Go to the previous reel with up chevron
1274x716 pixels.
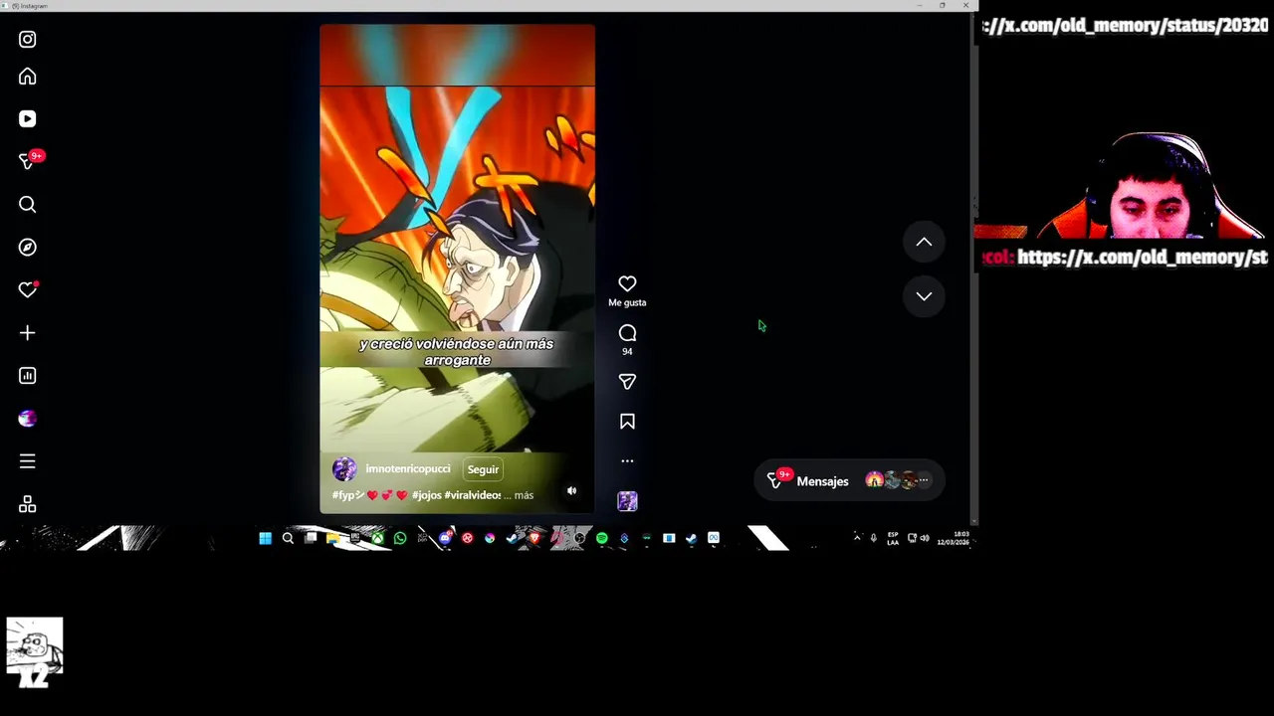(x=924, y=242)
